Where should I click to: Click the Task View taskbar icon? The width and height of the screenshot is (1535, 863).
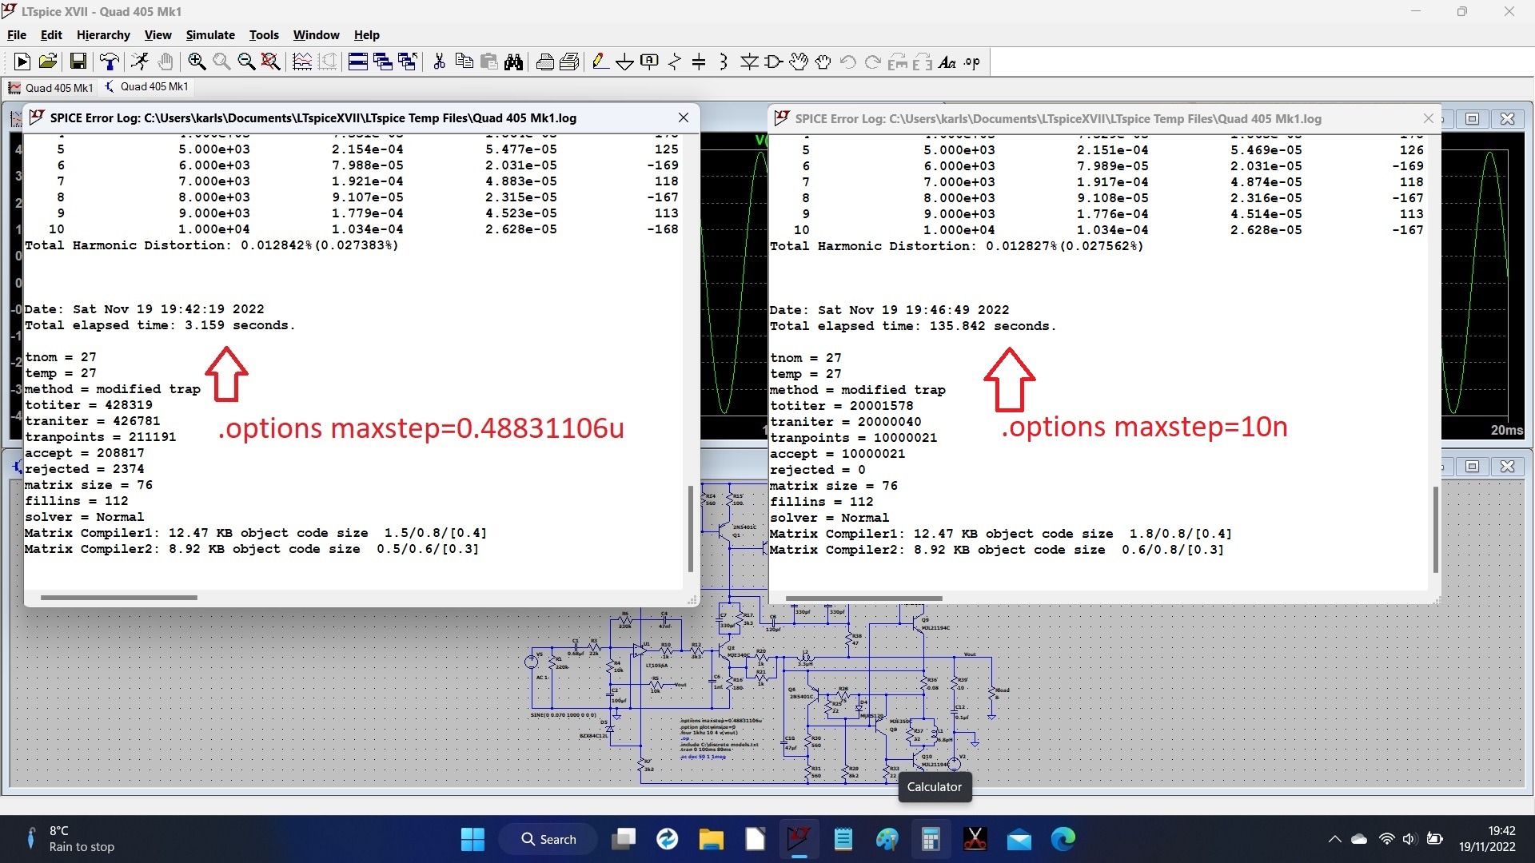pyautogui.click(x=623, y=839)
